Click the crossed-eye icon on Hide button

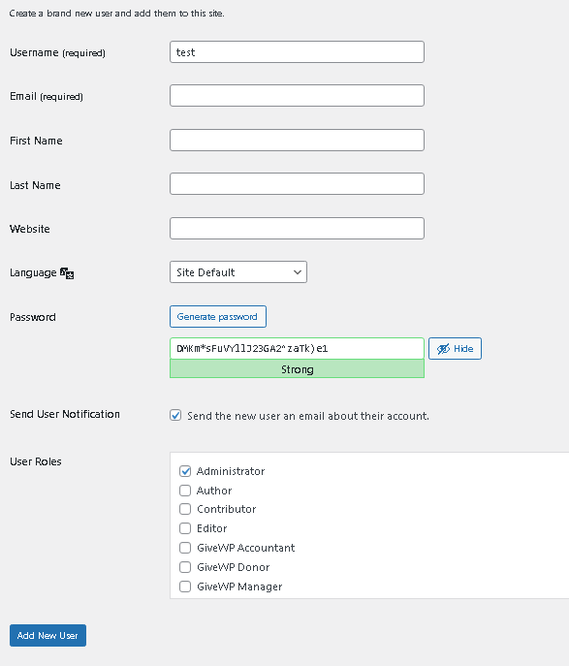443,349
